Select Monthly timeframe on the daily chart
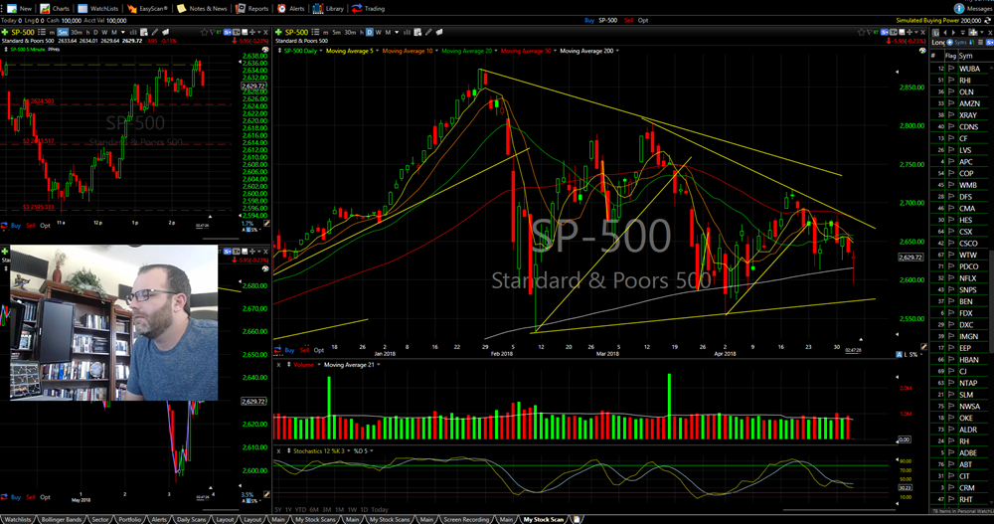 (x=388, y=33)
